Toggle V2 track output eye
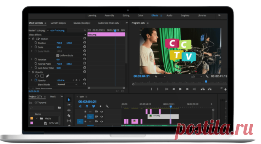The height and width of the screenshot is (144, 261). (x=102, y=117)
